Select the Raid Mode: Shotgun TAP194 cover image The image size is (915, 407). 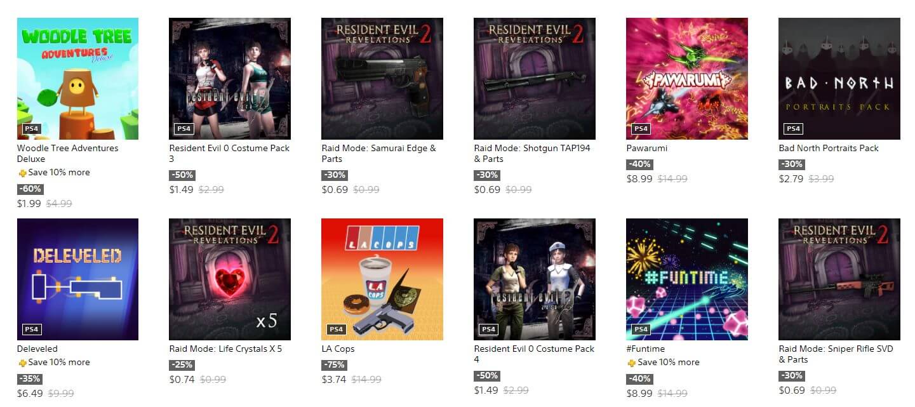tap(535, 79)
